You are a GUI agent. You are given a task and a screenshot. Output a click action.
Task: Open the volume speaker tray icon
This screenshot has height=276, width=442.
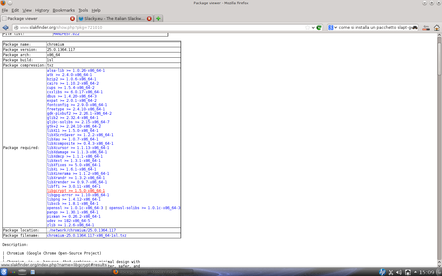(x=399, y=272)
